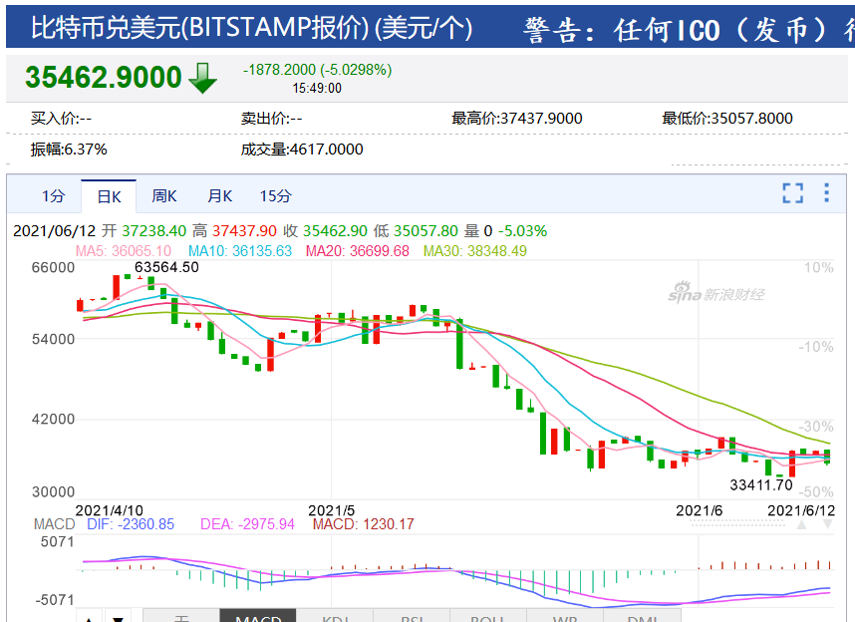Click the DEA: -2975.94 indicator value

pyautogui.click(x=247, y=524)
